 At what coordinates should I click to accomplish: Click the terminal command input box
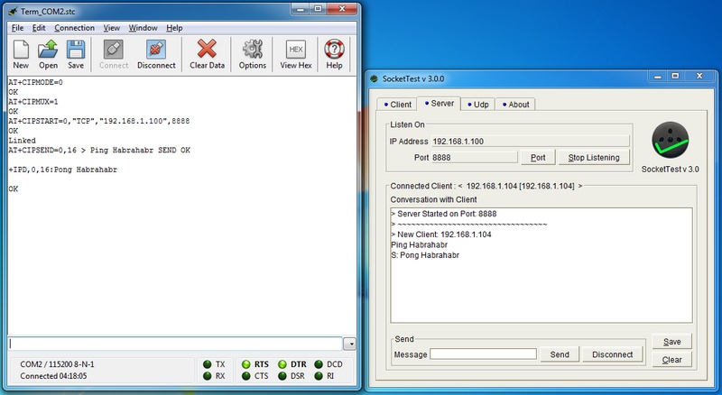175,344
